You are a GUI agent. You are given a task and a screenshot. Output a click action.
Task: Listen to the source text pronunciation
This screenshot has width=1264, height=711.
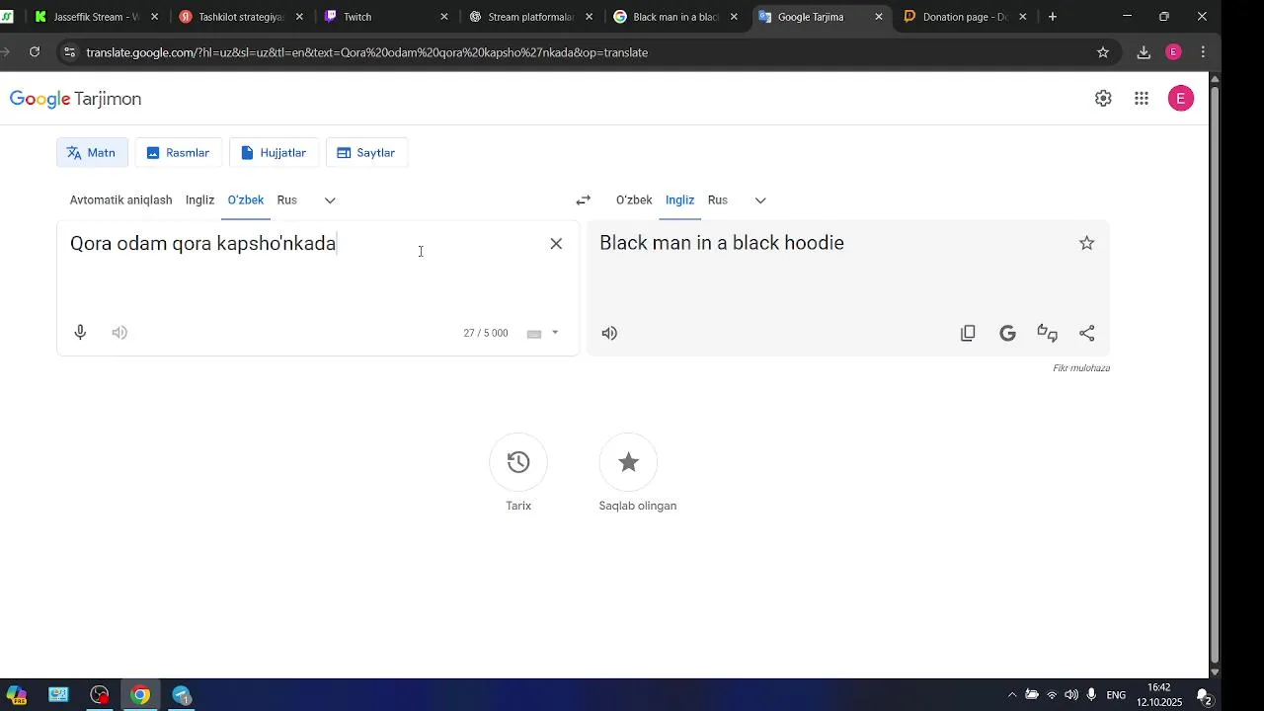click(x=119, y=333)
